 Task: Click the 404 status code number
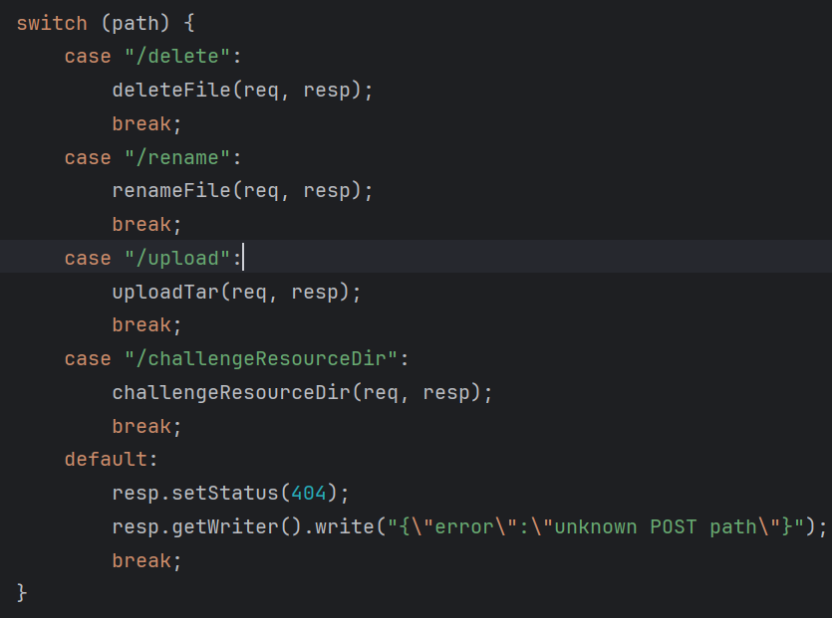[x=309, y=494]
